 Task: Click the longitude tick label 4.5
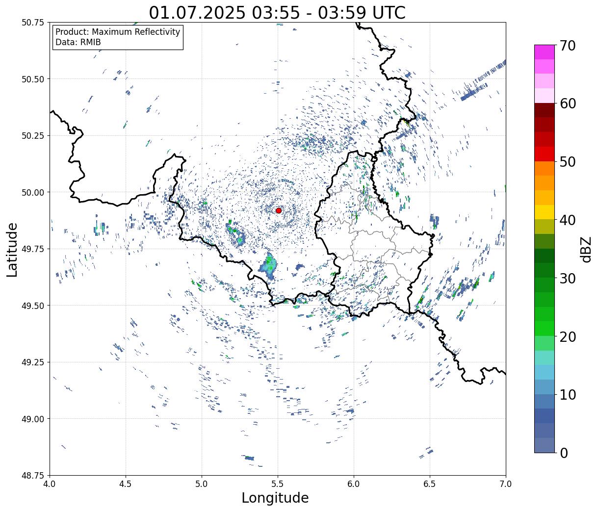[x=126, y=484]
